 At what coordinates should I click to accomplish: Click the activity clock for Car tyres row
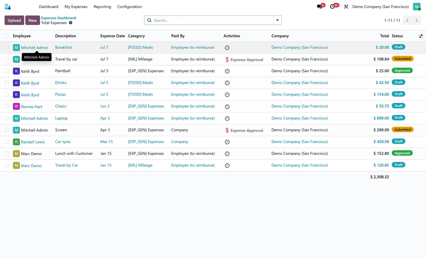[227, 142]
